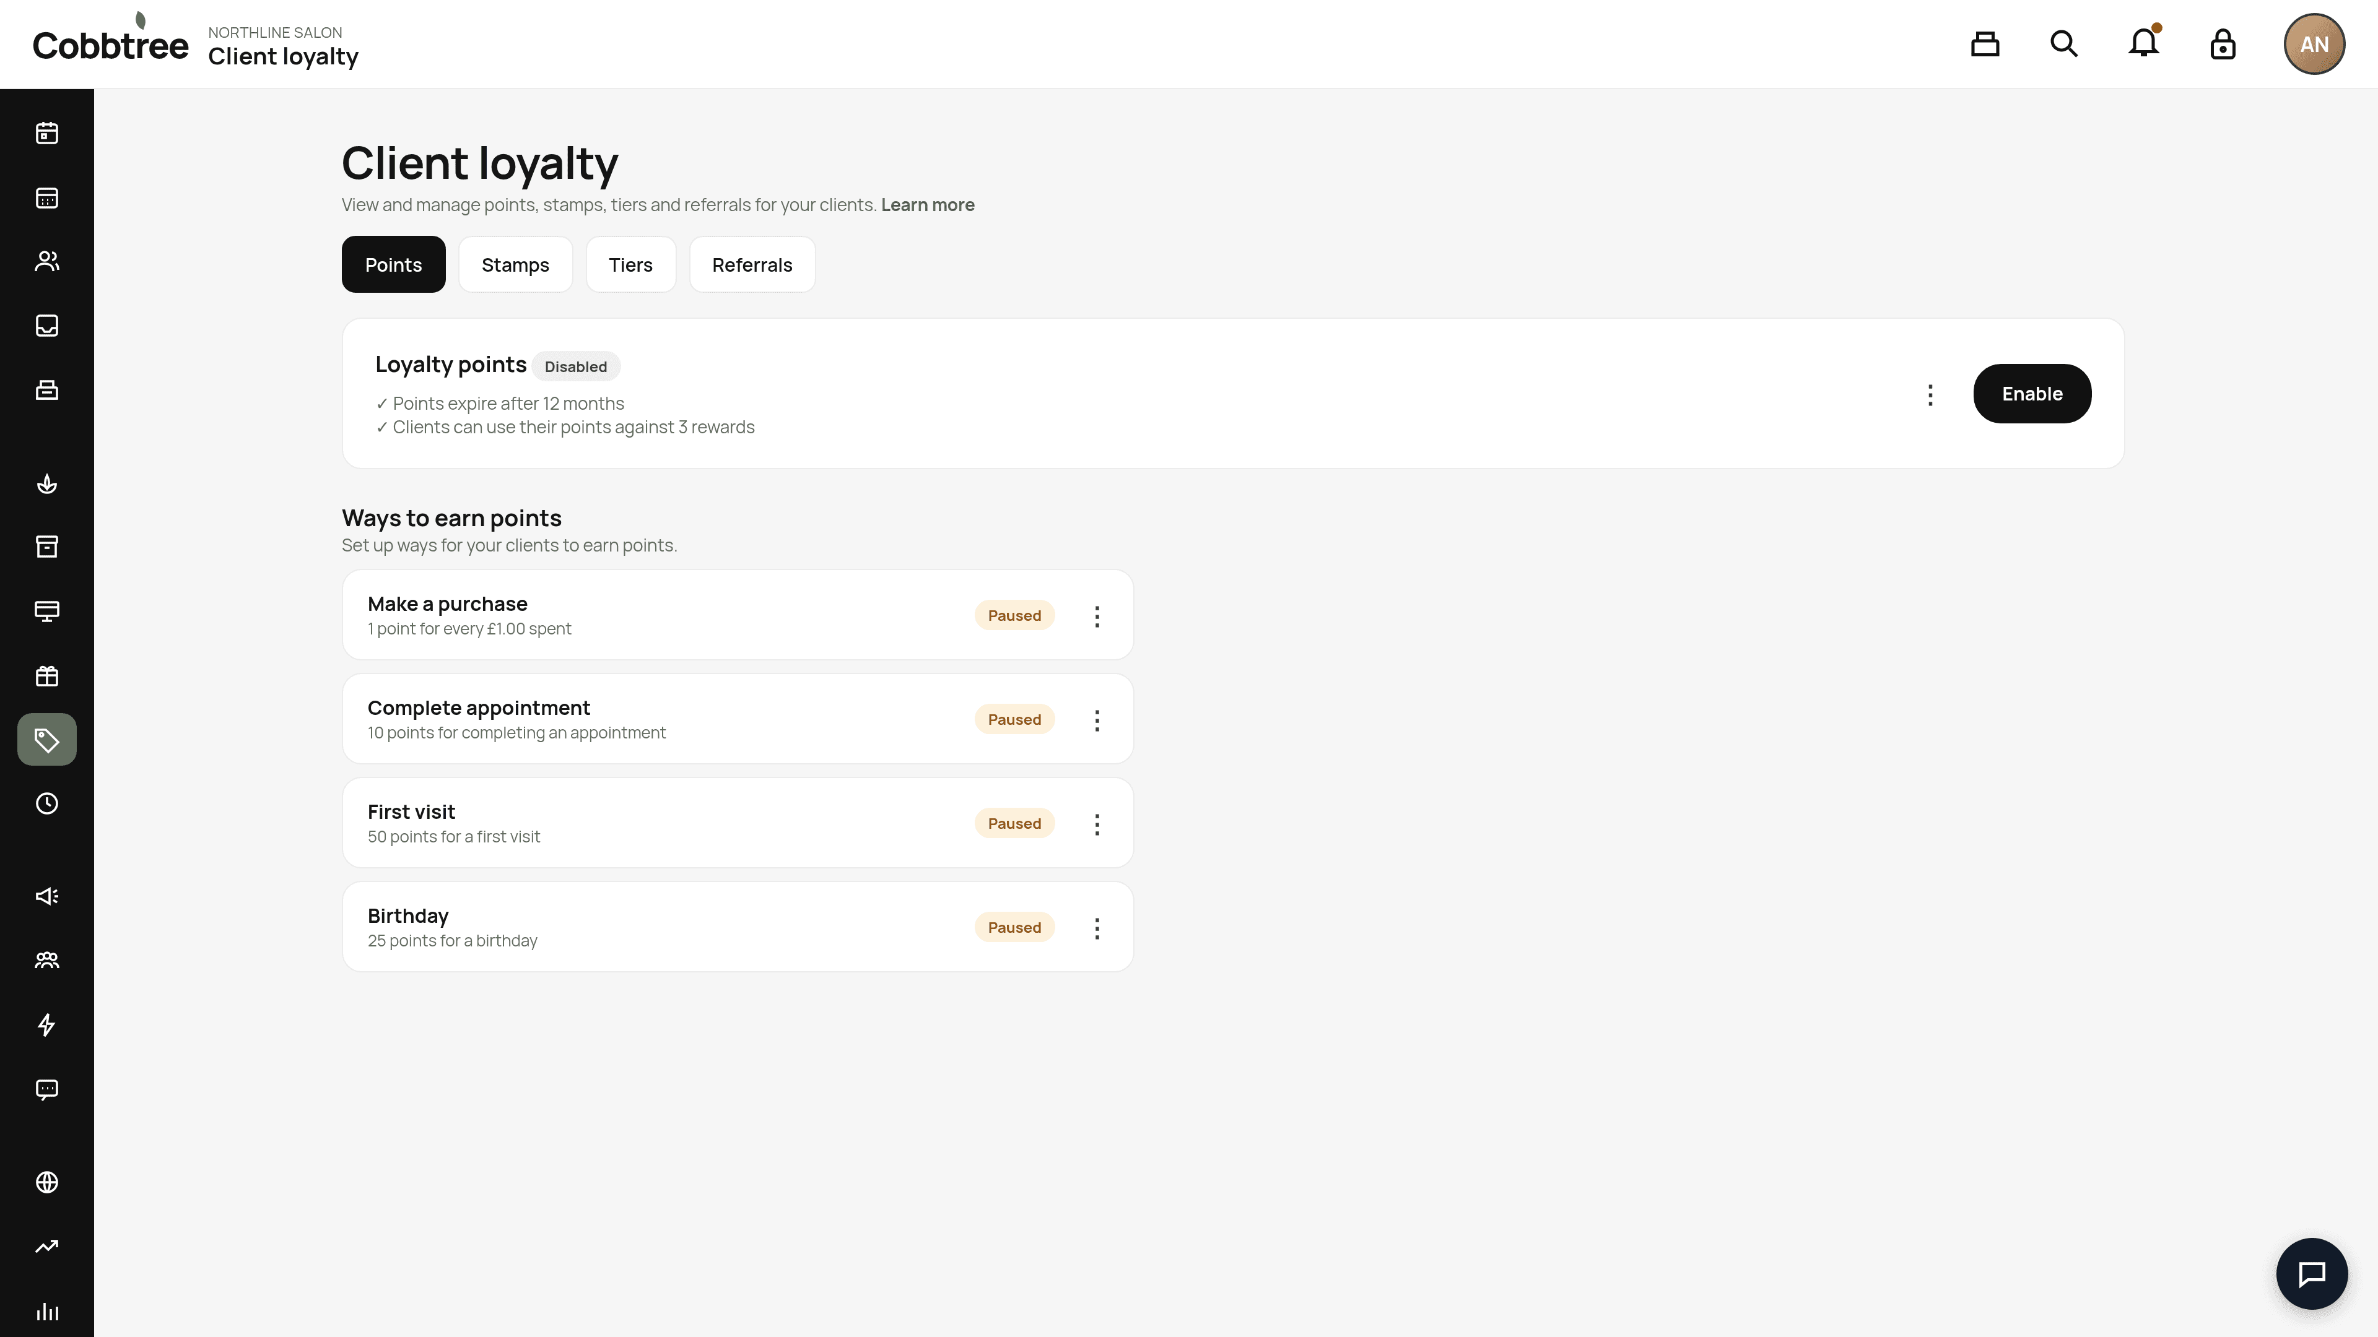The height and width of the screenshot is (1337, 2378).
Task: Open the globe icon in the sidebar
Action: pyautogui.click(x=47, y=1182)
